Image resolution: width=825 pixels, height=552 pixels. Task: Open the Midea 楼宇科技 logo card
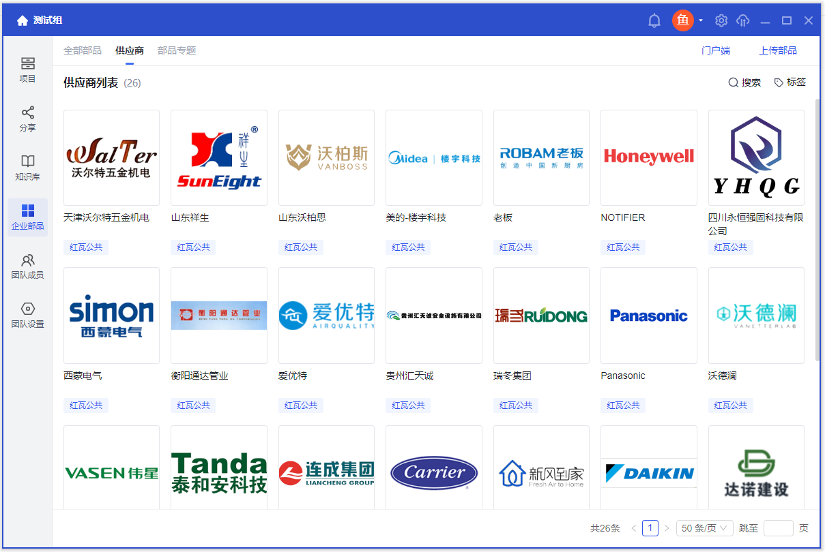pyautogui.click(x=434, y=157)
